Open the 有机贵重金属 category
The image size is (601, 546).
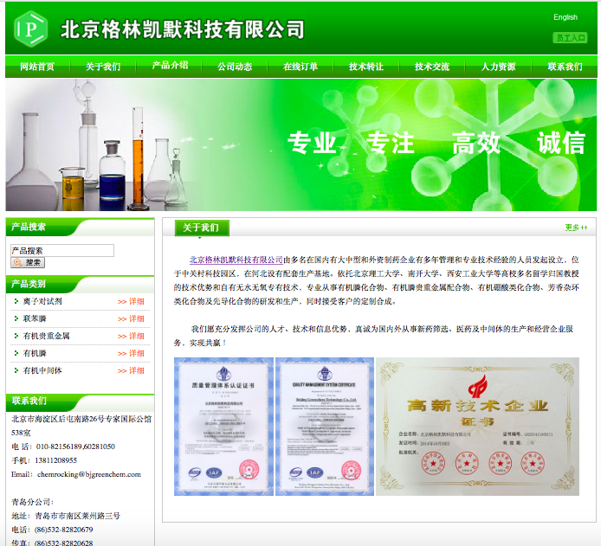[46, 336]
